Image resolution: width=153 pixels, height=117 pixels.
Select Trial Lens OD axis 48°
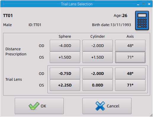tap(130, 73)
